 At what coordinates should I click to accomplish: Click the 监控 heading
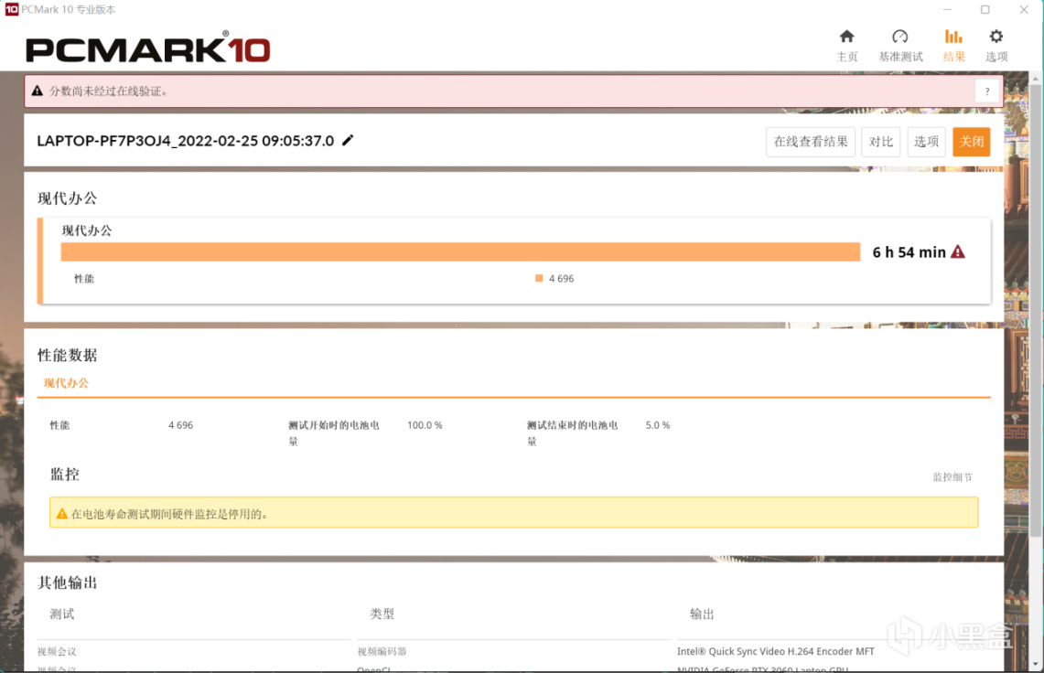pyautogui.click(x=65, y=474)
